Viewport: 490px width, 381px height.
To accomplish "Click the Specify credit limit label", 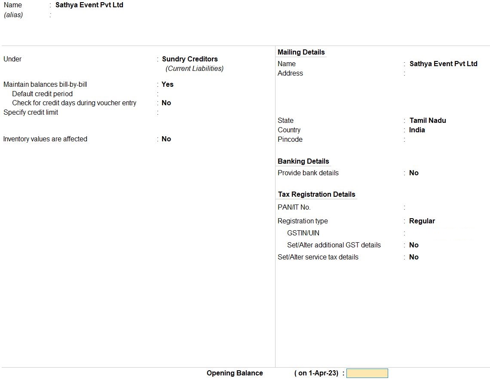I will (31, 113).
